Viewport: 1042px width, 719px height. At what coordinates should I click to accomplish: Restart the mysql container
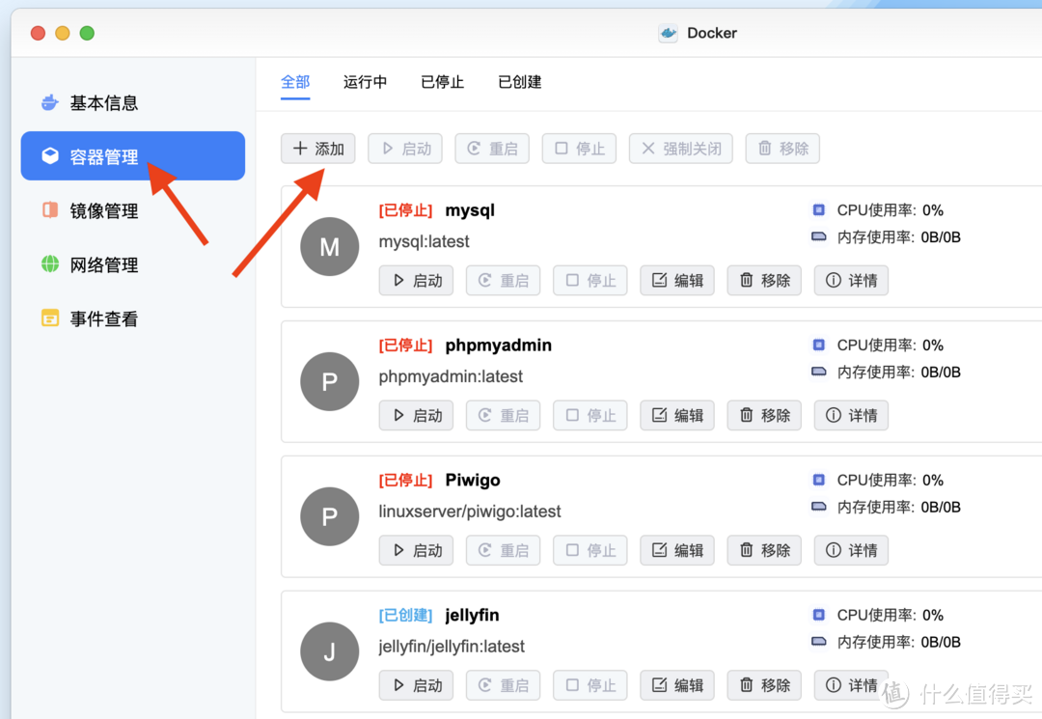pos(503,281)
